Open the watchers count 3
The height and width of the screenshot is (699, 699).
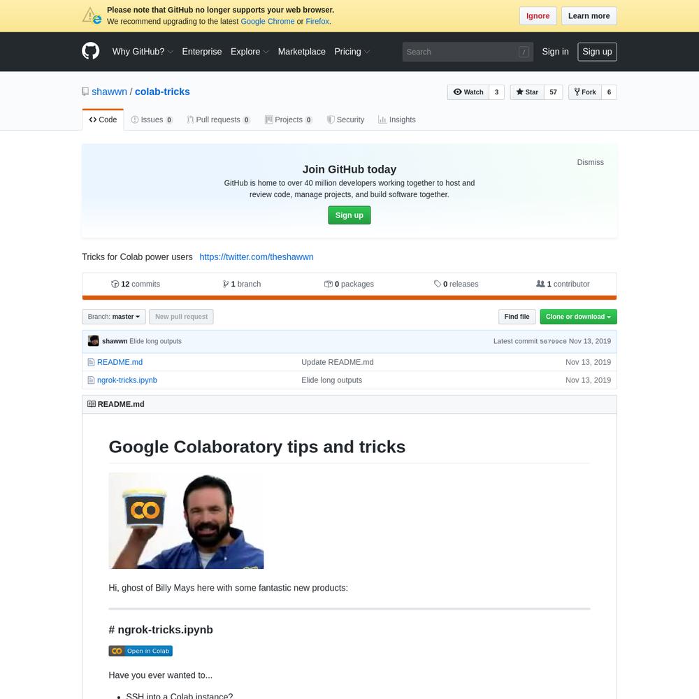click(x=496, y=92)
